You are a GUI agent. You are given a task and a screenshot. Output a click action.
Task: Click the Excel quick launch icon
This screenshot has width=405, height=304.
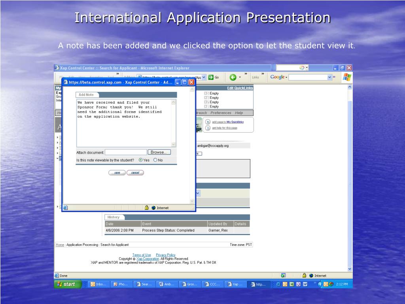tap(291, 284)
